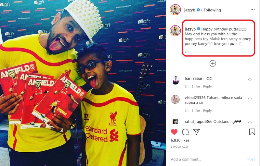This screenshot has width=260, height=166.
Task: Click the Post comment button
Action: pos(251,159)
